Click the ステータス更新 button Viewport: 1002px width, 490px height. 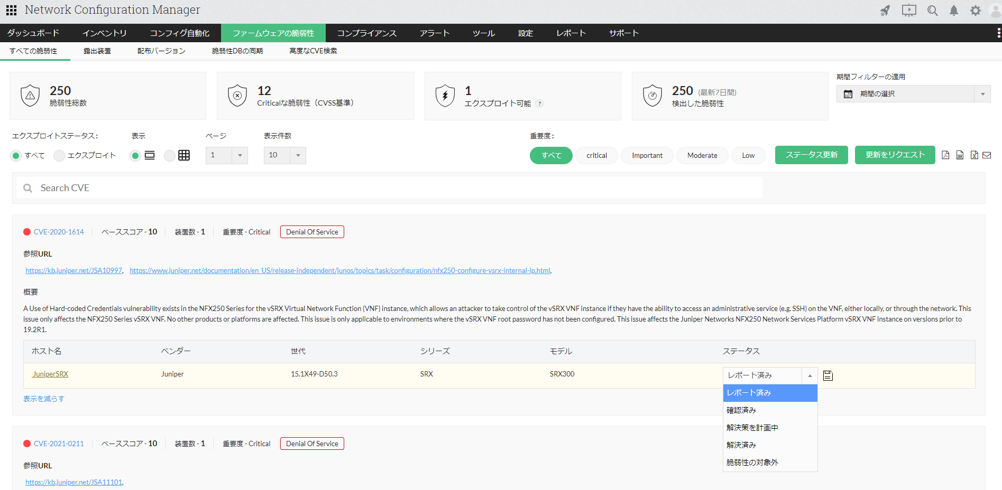pos(811,155)
